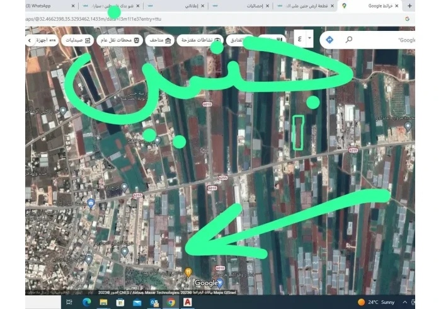Viewport: 441px width, 309px height.
Task: Click the search magnifier icon
Action: tap(348, 40)
